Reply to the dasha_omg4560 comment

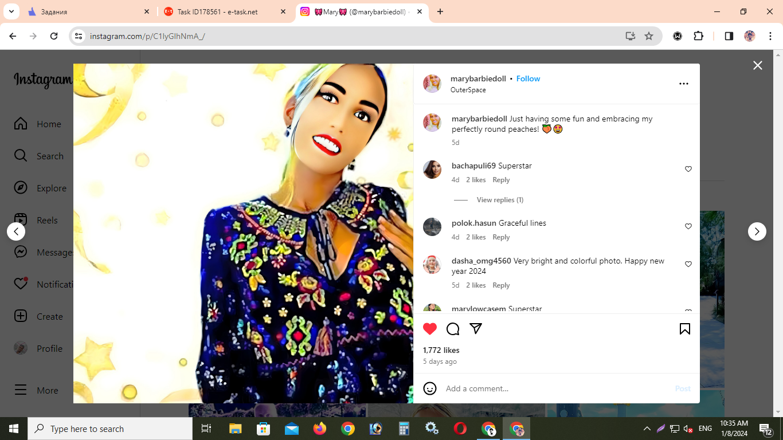pos(501,285)
